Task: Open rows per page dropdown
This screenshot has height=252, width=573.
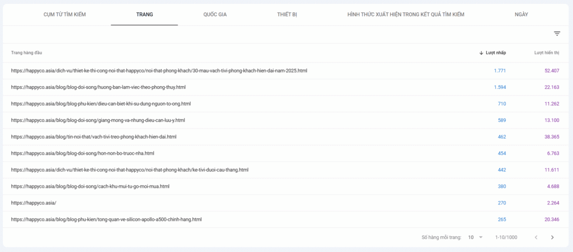Action: [x=475, y=237]
